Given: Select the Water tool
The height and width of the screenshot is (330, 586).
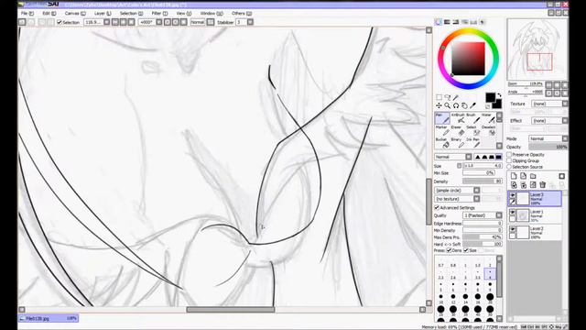Looking at the screenshot, I should (488, 118).
